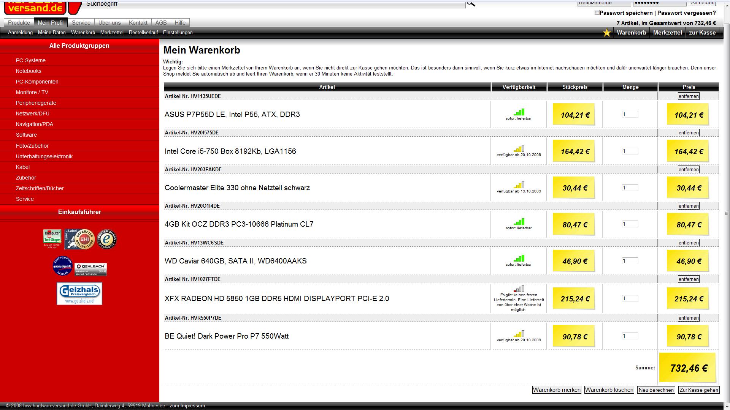Click availability bars for Coolermaster Elite 330
Image resolution: width=730 pixels, height=410 pixels.
519,185
